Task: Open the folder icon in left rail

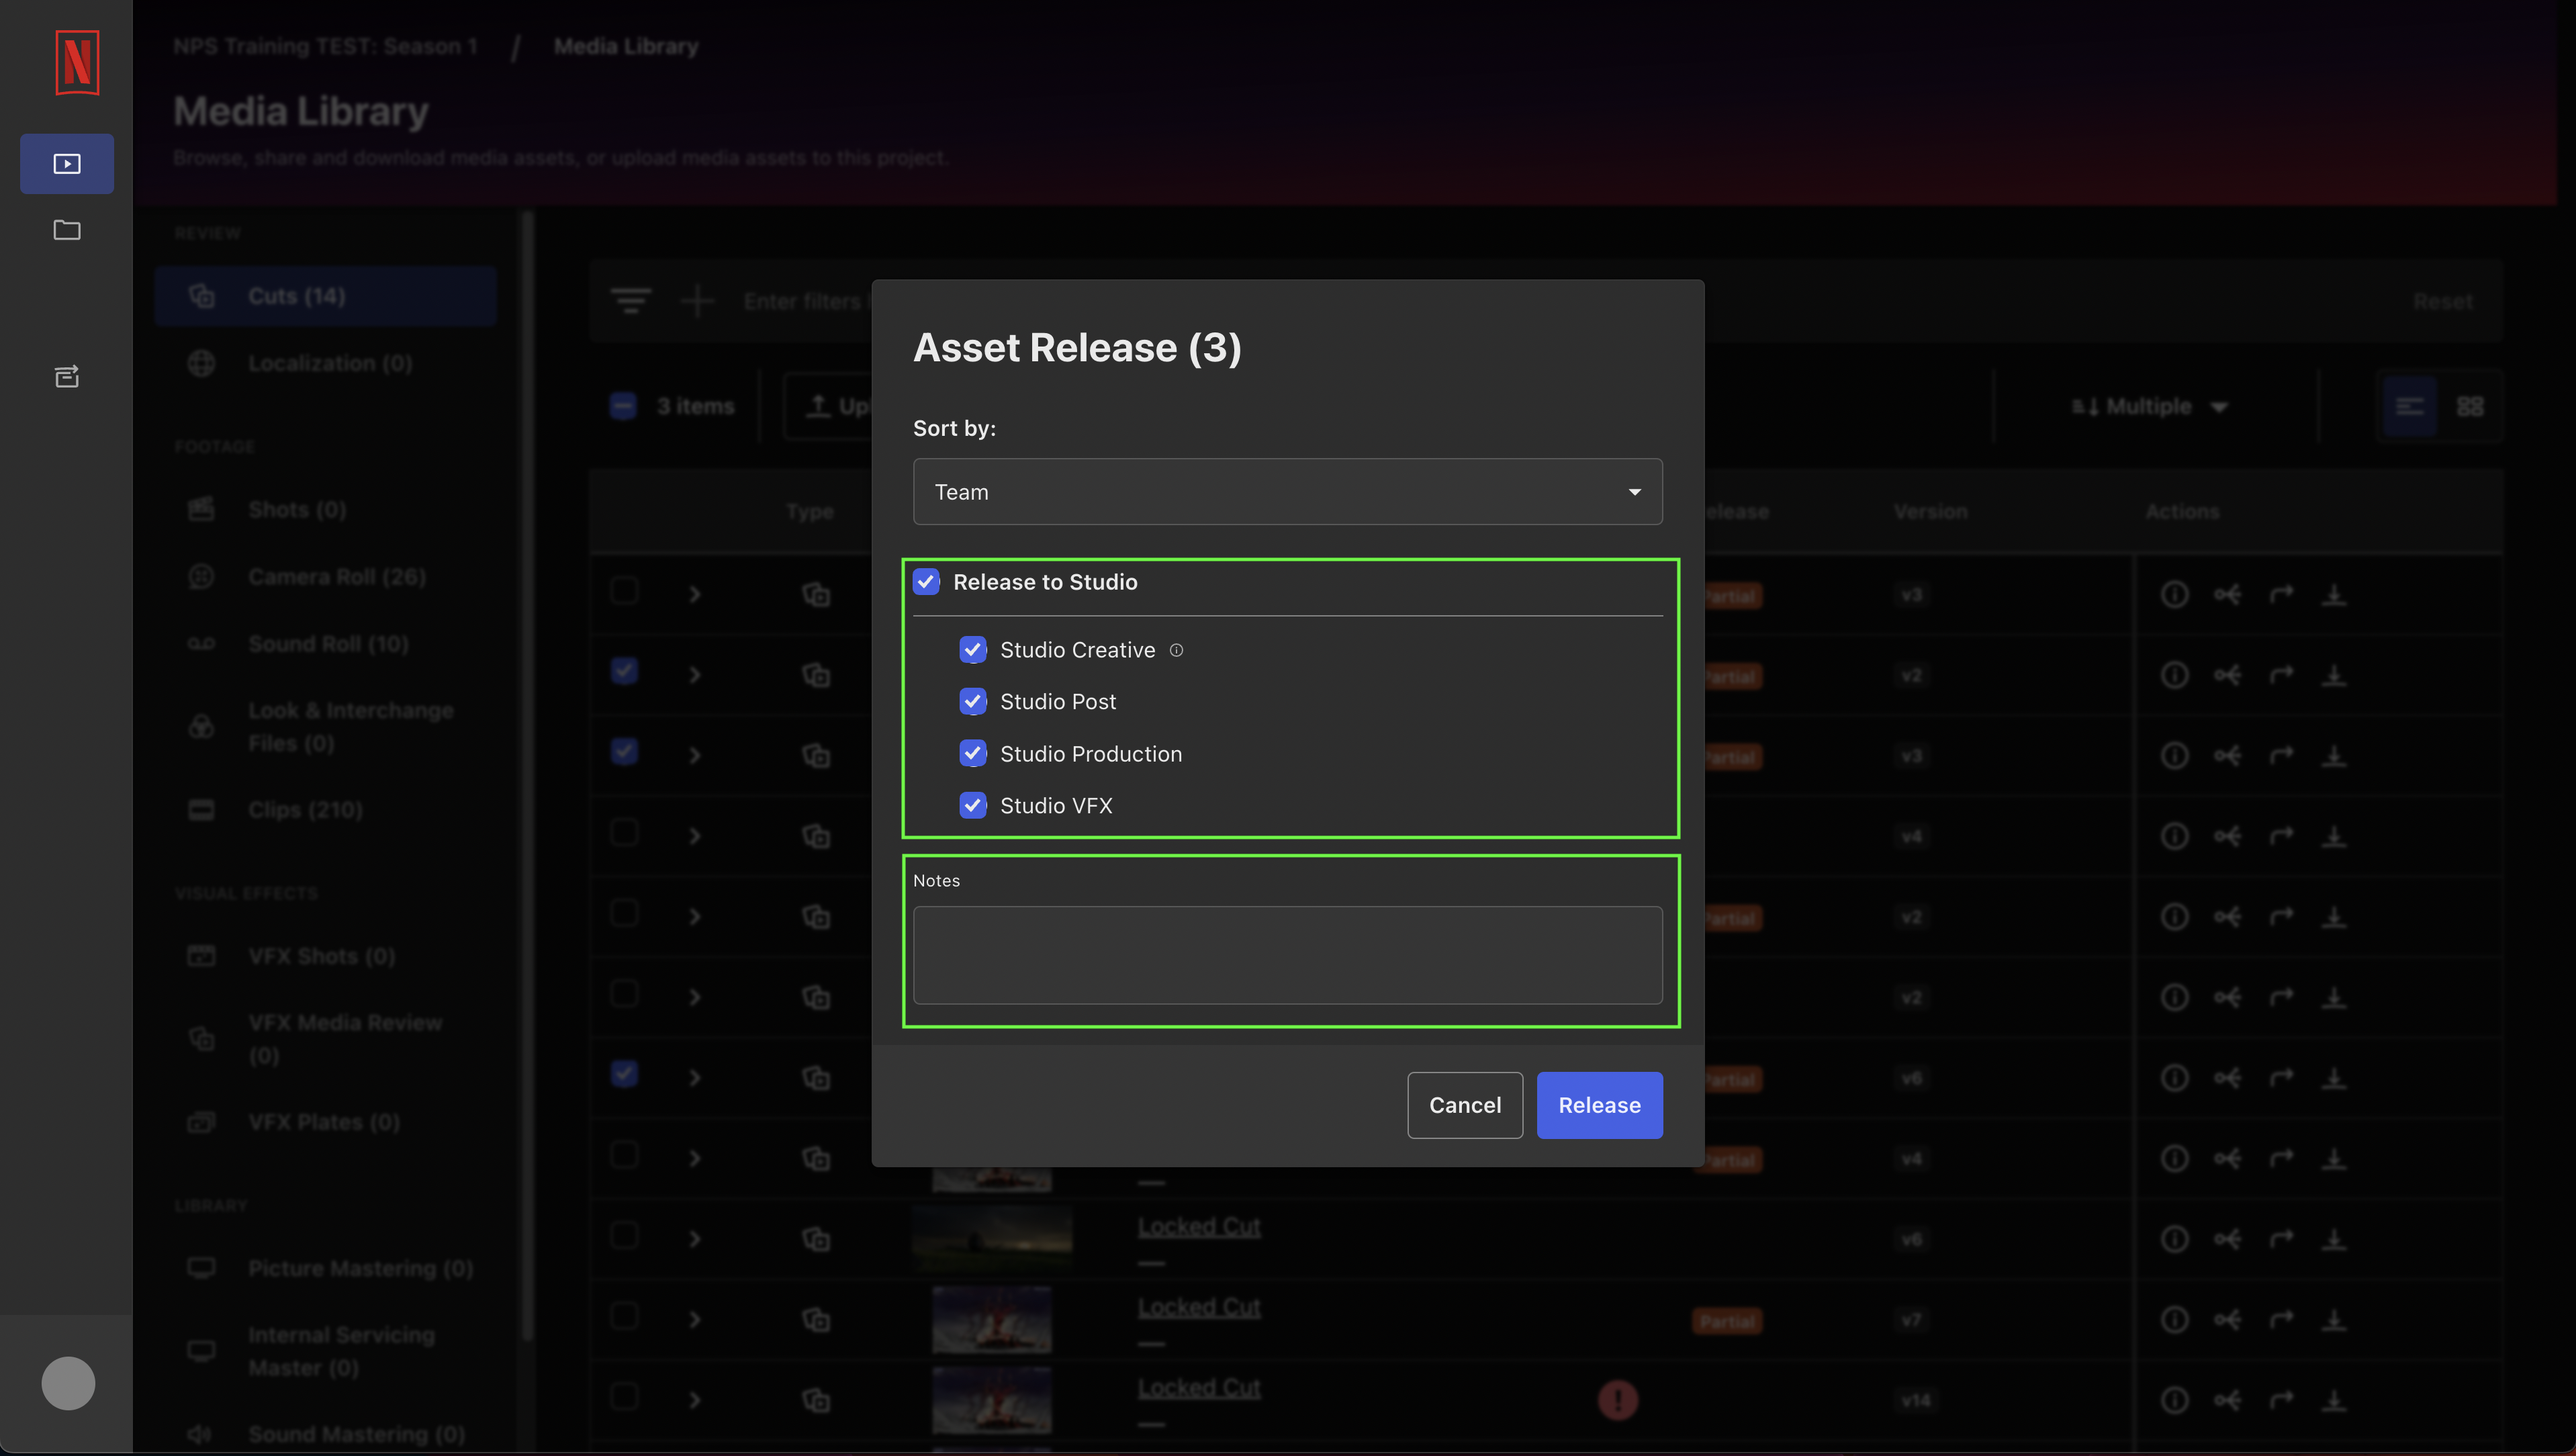Action: coord(67,230)
